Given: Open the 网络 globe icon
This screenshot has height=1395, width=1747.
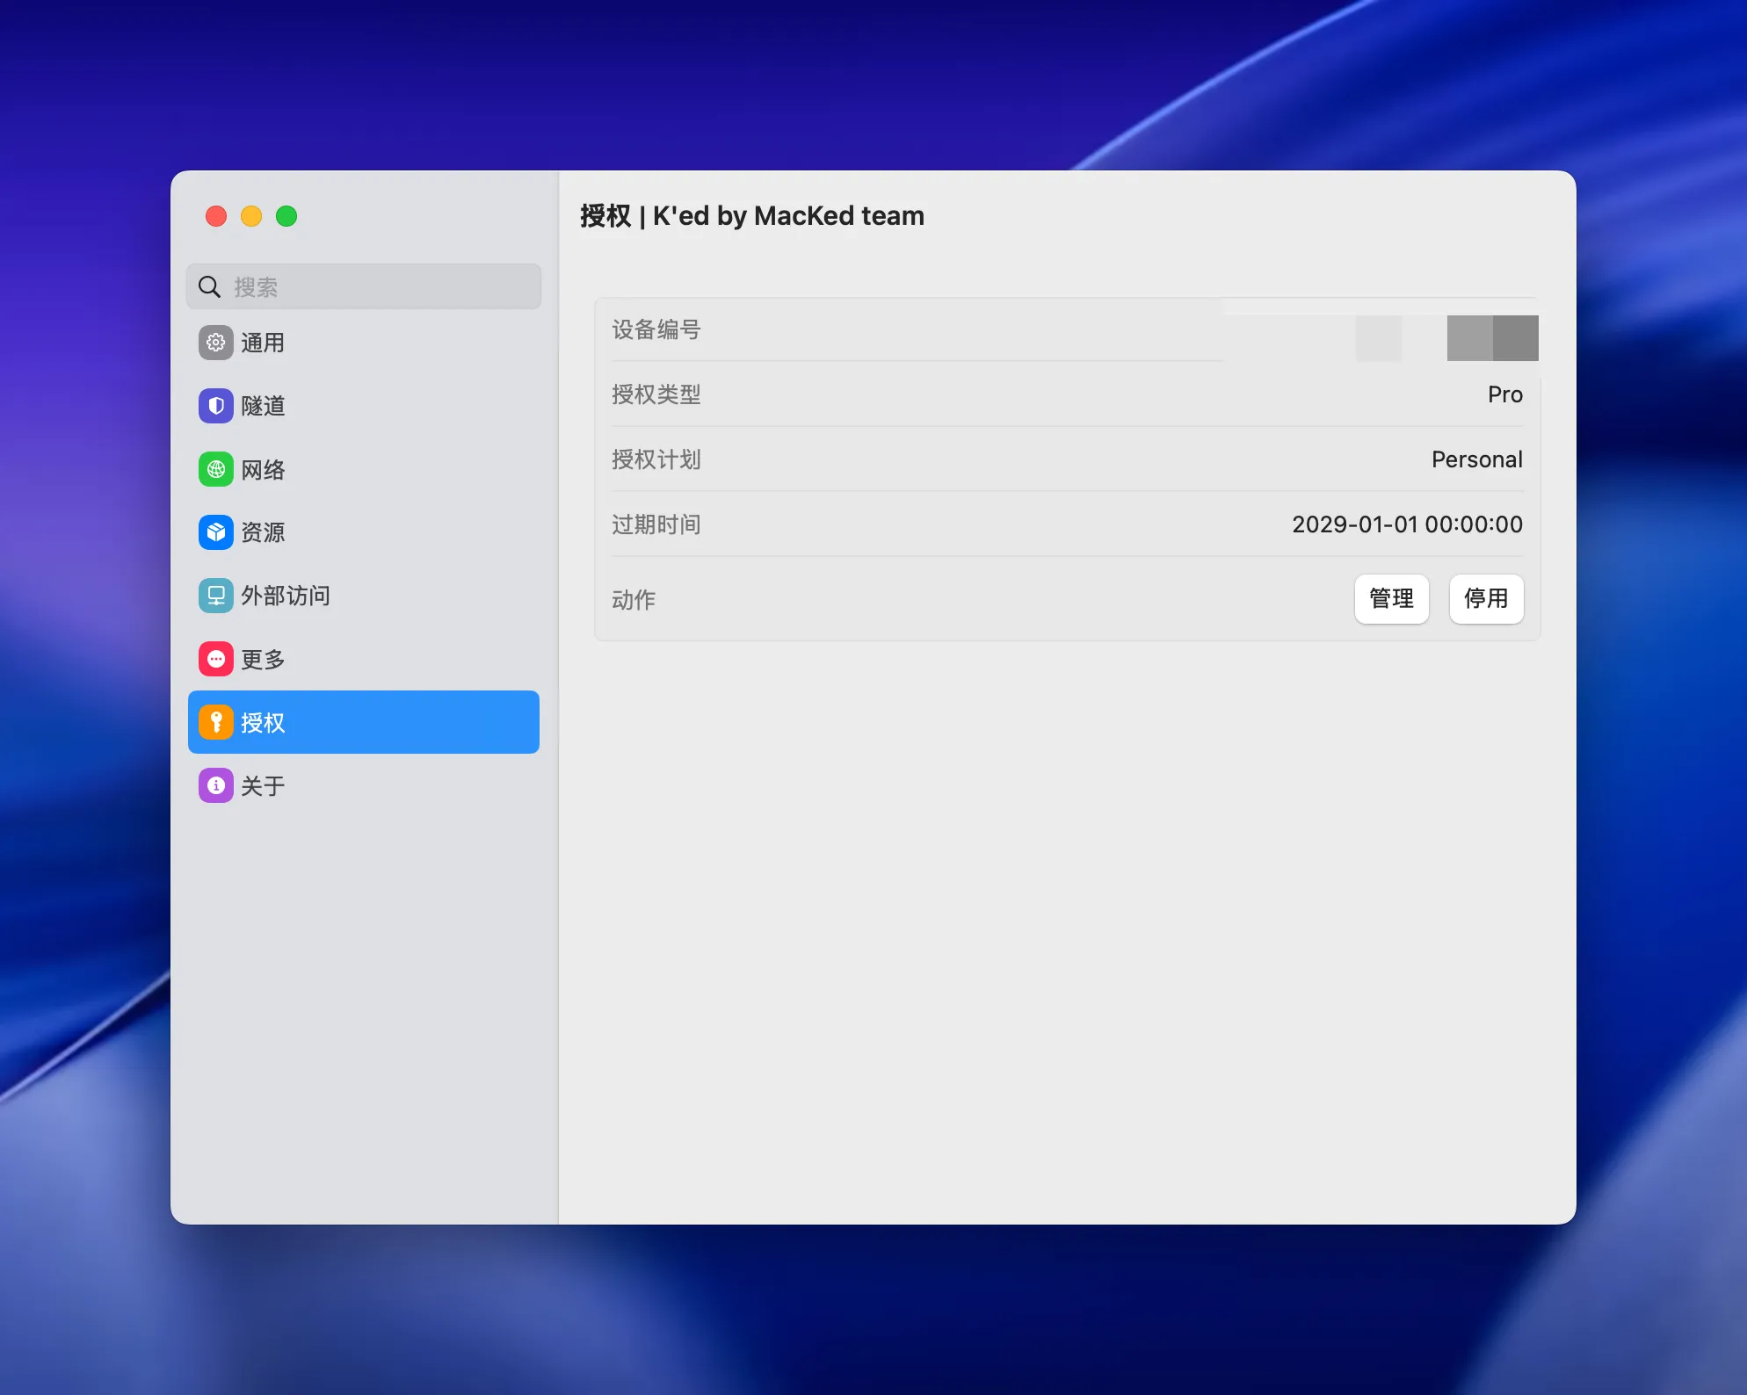Looking at the screenshot, I should click(216, 469).
